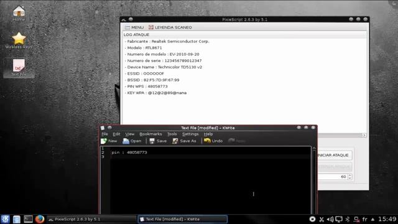Increase the 60 spinbox value
The height and width of the screenshot is (224, 398).
point(349,175)
